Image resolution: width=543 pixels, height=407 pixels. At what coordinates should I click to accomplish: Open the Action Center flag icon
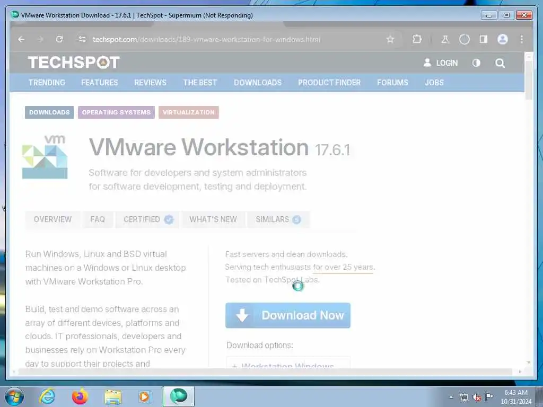pos(489,396)
